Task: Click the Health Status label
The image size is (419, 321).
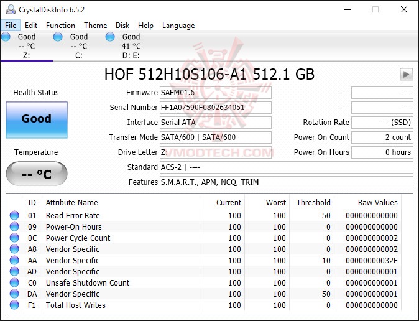Action: coord(36,93)
